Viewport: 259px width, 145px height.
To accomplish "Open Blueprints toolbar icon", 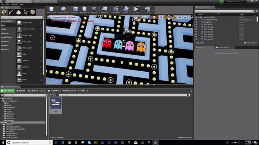I will 104,10.
